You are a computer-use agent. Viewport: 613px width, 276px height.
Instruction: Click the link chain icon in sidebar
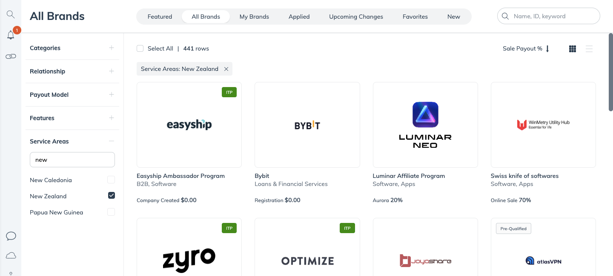[11, 56]
